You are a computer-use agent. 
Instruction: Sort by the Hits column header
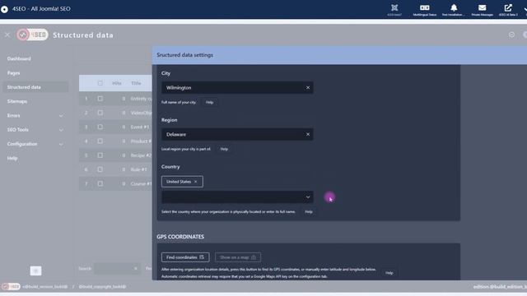[117, 83]
